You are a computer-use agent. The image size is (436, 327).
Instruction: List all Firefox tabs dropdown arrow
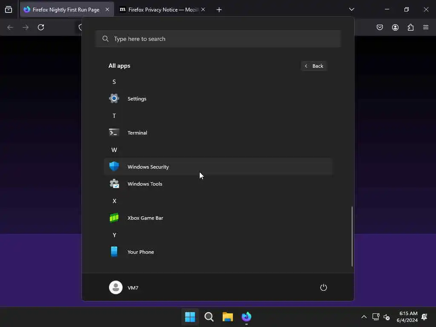tap(351, 9)
